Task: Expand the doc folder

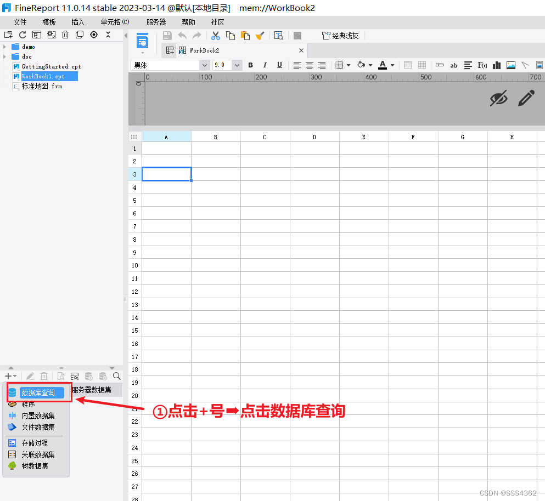Action: pyautogui.click(x=4, y=56)
